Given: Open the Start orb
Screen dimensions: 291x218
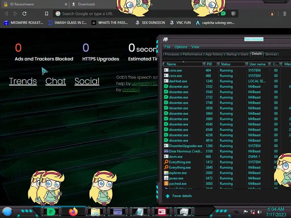Looking at the screenshot, I should [7, 212].
